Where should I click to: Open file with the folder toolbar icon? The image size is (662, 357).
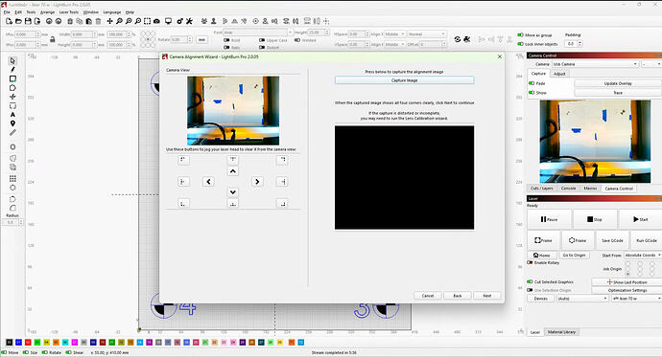click(18, 21)
